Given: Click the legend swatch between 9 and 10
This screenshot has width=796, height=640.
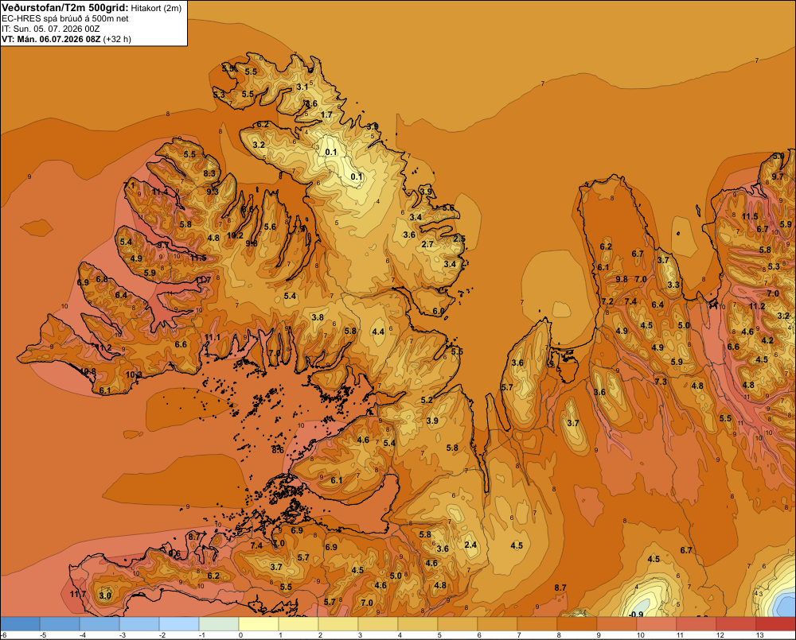Looking at the screenshot, I should 616,624.
